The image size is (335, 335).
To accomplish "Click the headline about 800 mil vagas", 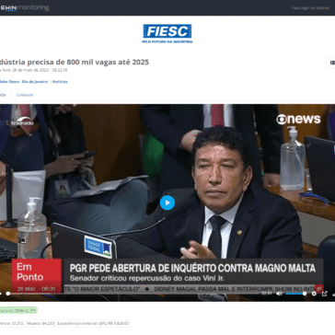I will 75,63.
